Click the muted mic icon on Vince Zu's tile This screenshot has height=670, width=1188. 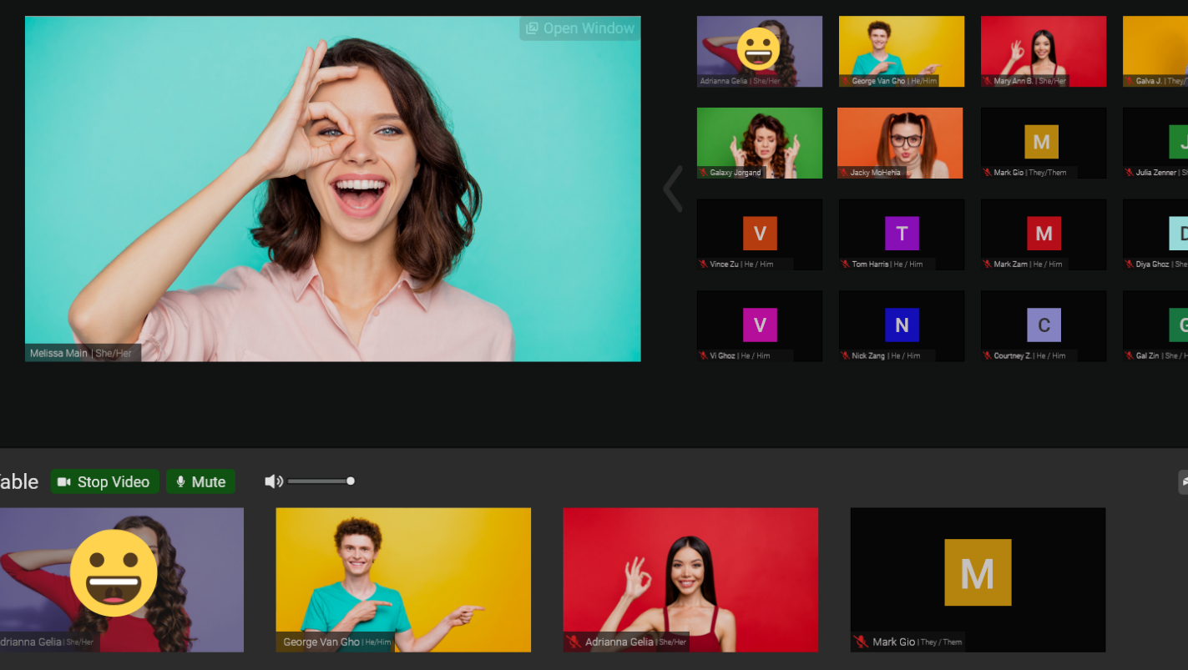coord(704,264)
